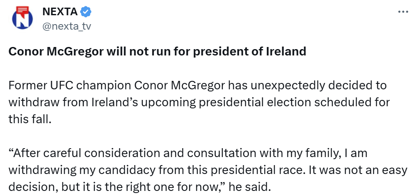
Task: Open the NEXTA display name link
Action: pos(60,12)
